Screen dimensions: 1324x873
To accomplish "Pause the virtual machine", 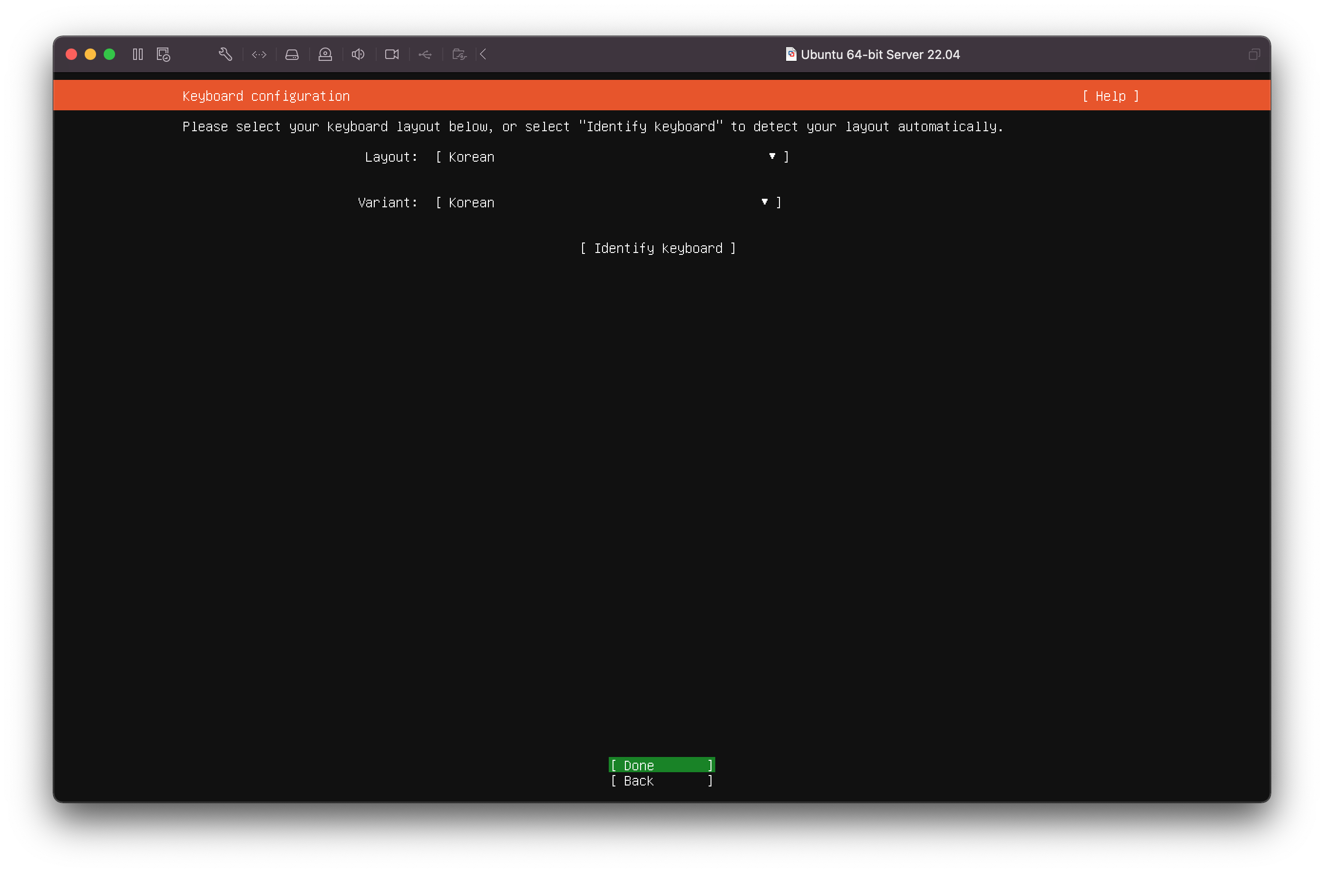I will [137, 54].
